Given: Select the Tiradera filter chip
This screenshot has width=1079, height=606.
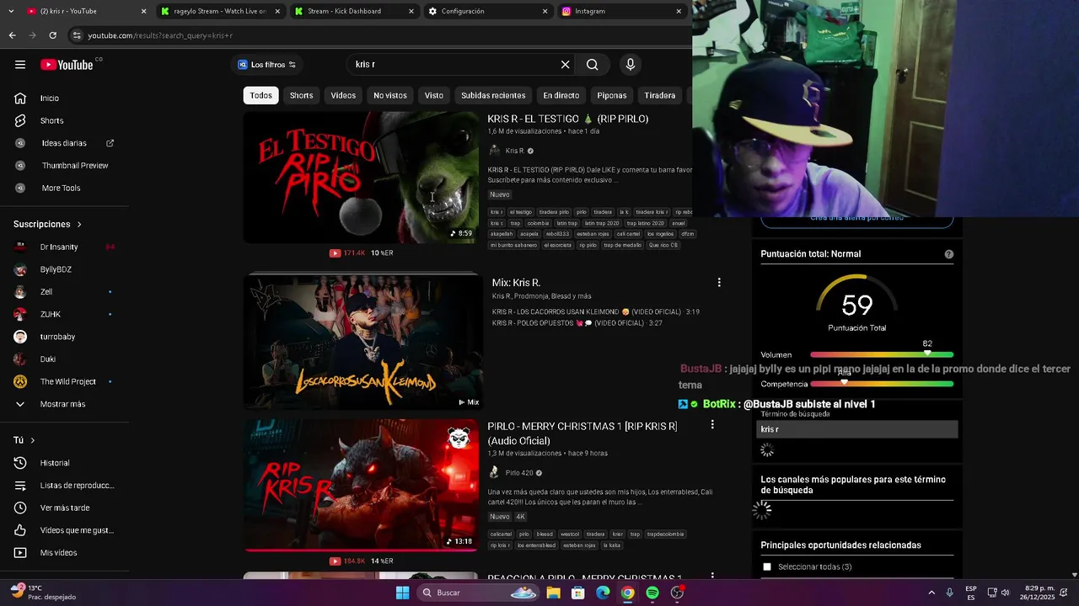Looking at the screenshot, I should (x=660, y=95).
